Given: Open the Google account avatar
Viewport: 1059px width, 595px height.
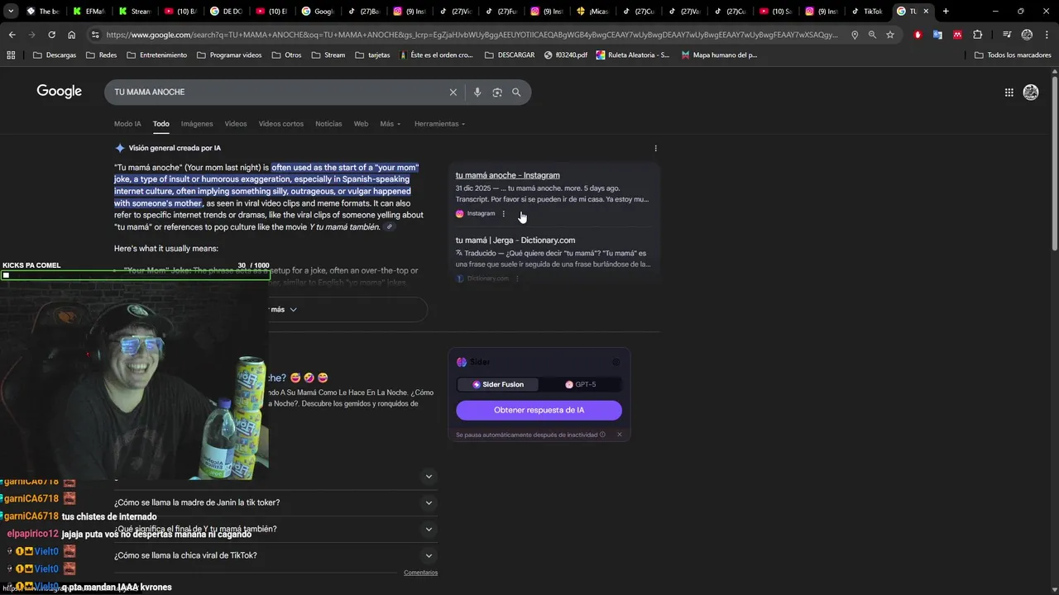Looking at the screenshot, I should (1031, 93).
